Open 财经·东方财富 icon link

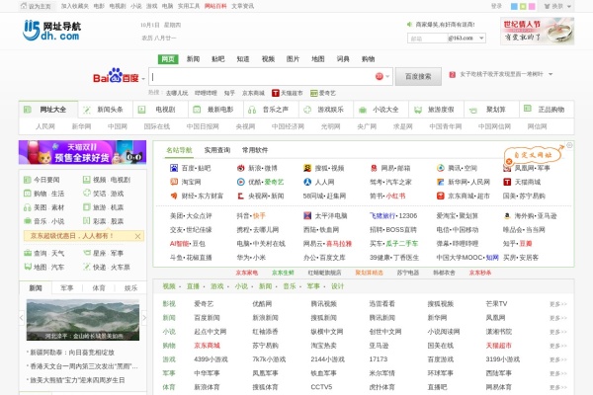coord(174,196)
